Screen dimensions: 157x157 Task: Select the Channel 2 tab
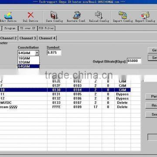[9, 38]
